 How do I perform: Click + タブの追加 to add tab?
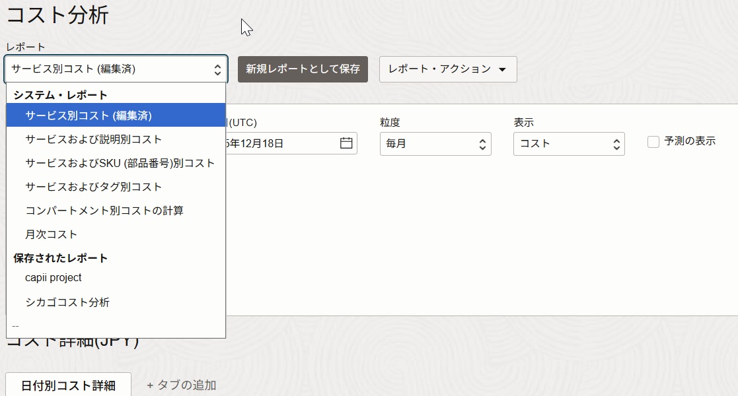(x=181, y=385)
